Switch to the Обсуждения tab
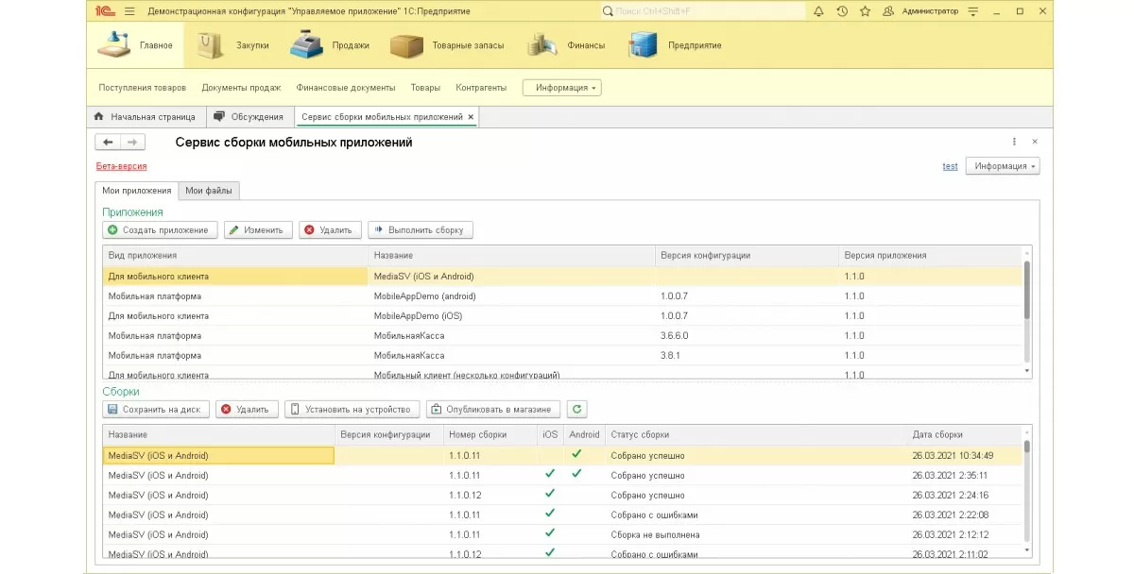The height and width of the screenshot is (574, 1134). 249,117
